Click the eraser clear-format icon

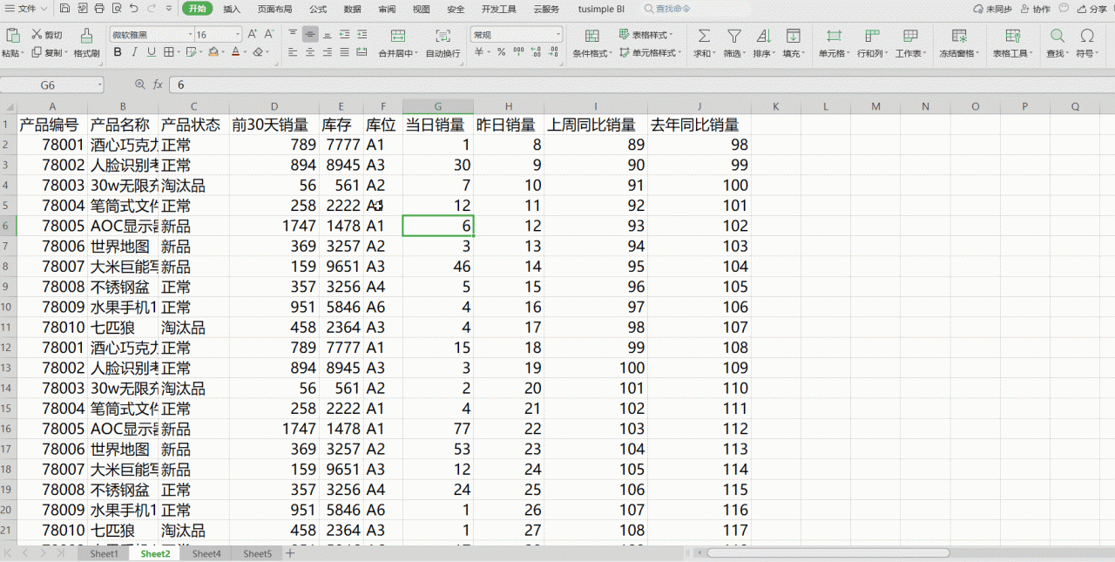258,52
